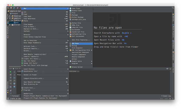Click Synchronize 'src' in context menu
This screenshot has width=181, height=109.
(45, 71)
